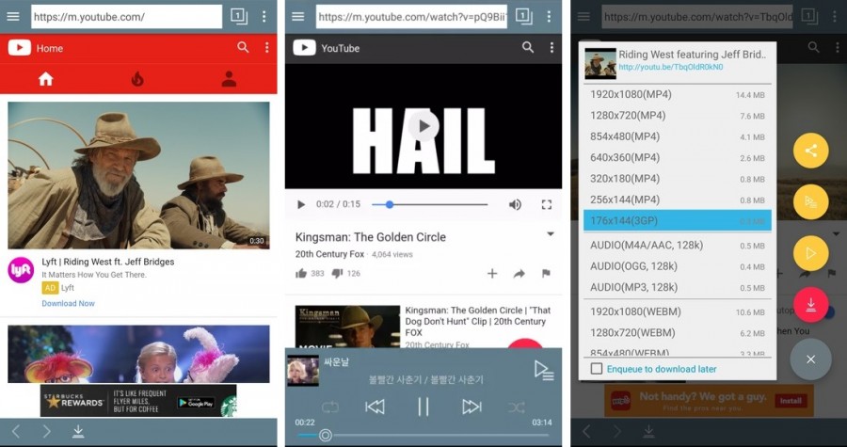
Task: Enable Enqueue to download later checkbox
Action: pos(597,369)
